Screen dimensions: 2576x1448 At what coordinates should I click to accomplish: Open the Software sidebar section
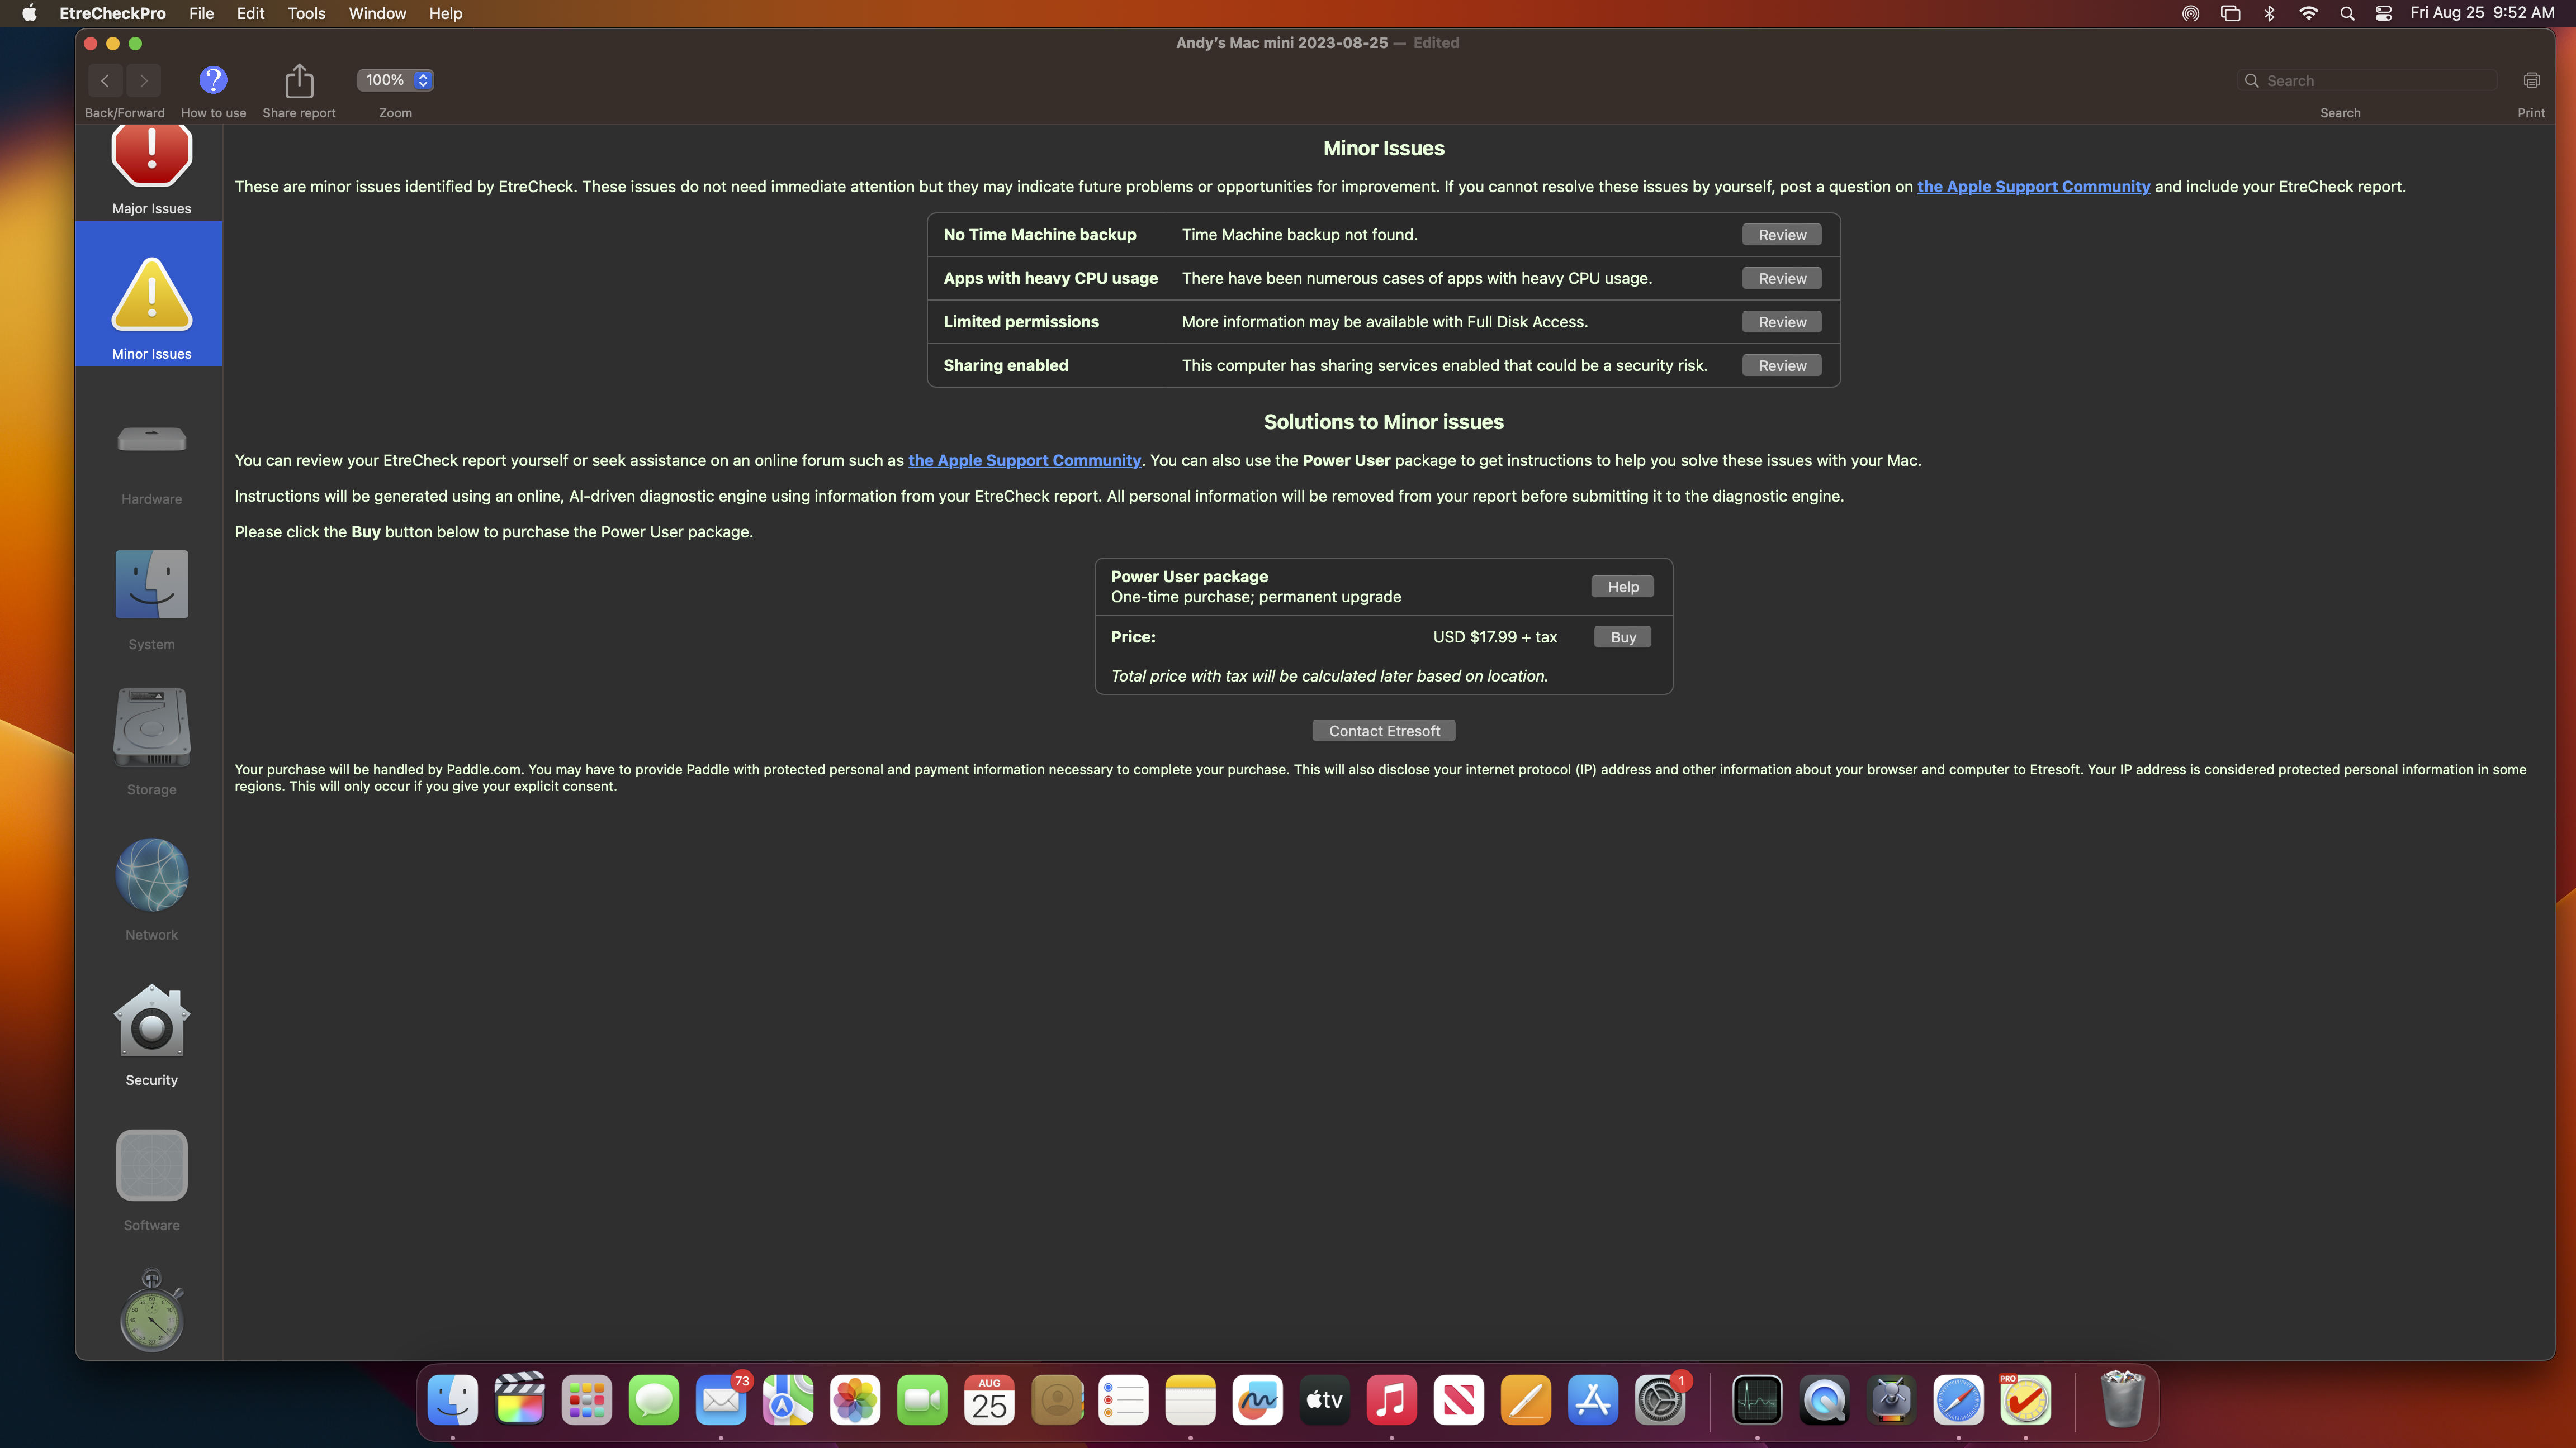[x=151, y=1165]
